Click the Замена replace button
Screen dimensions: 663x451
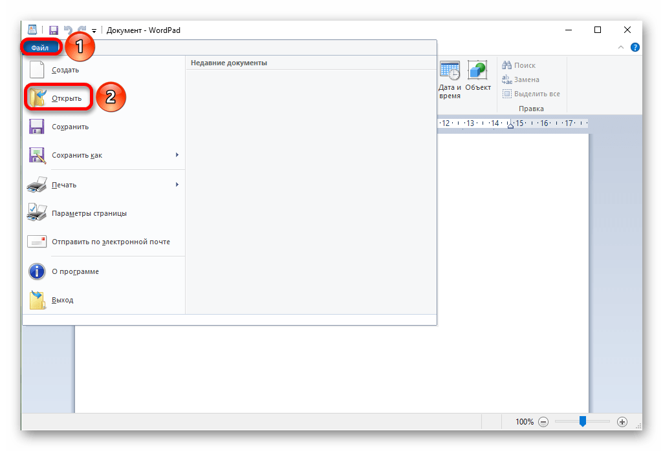click(x=521, y=79)
